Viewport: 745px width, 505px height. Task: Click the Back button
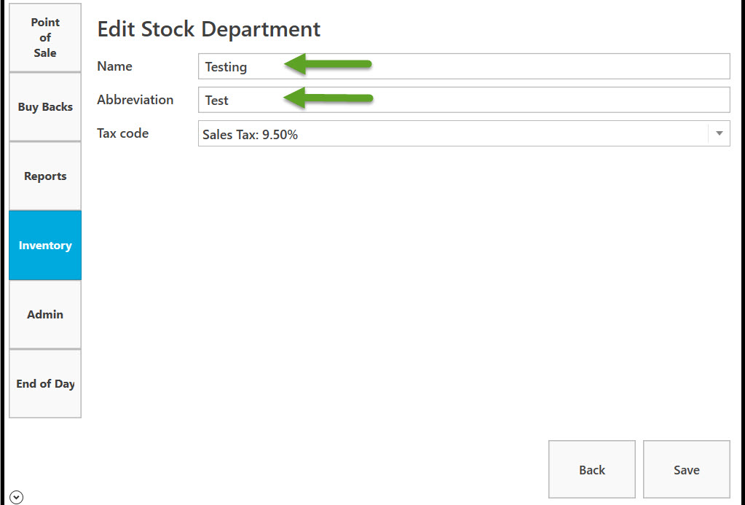[x=592, y=469]
